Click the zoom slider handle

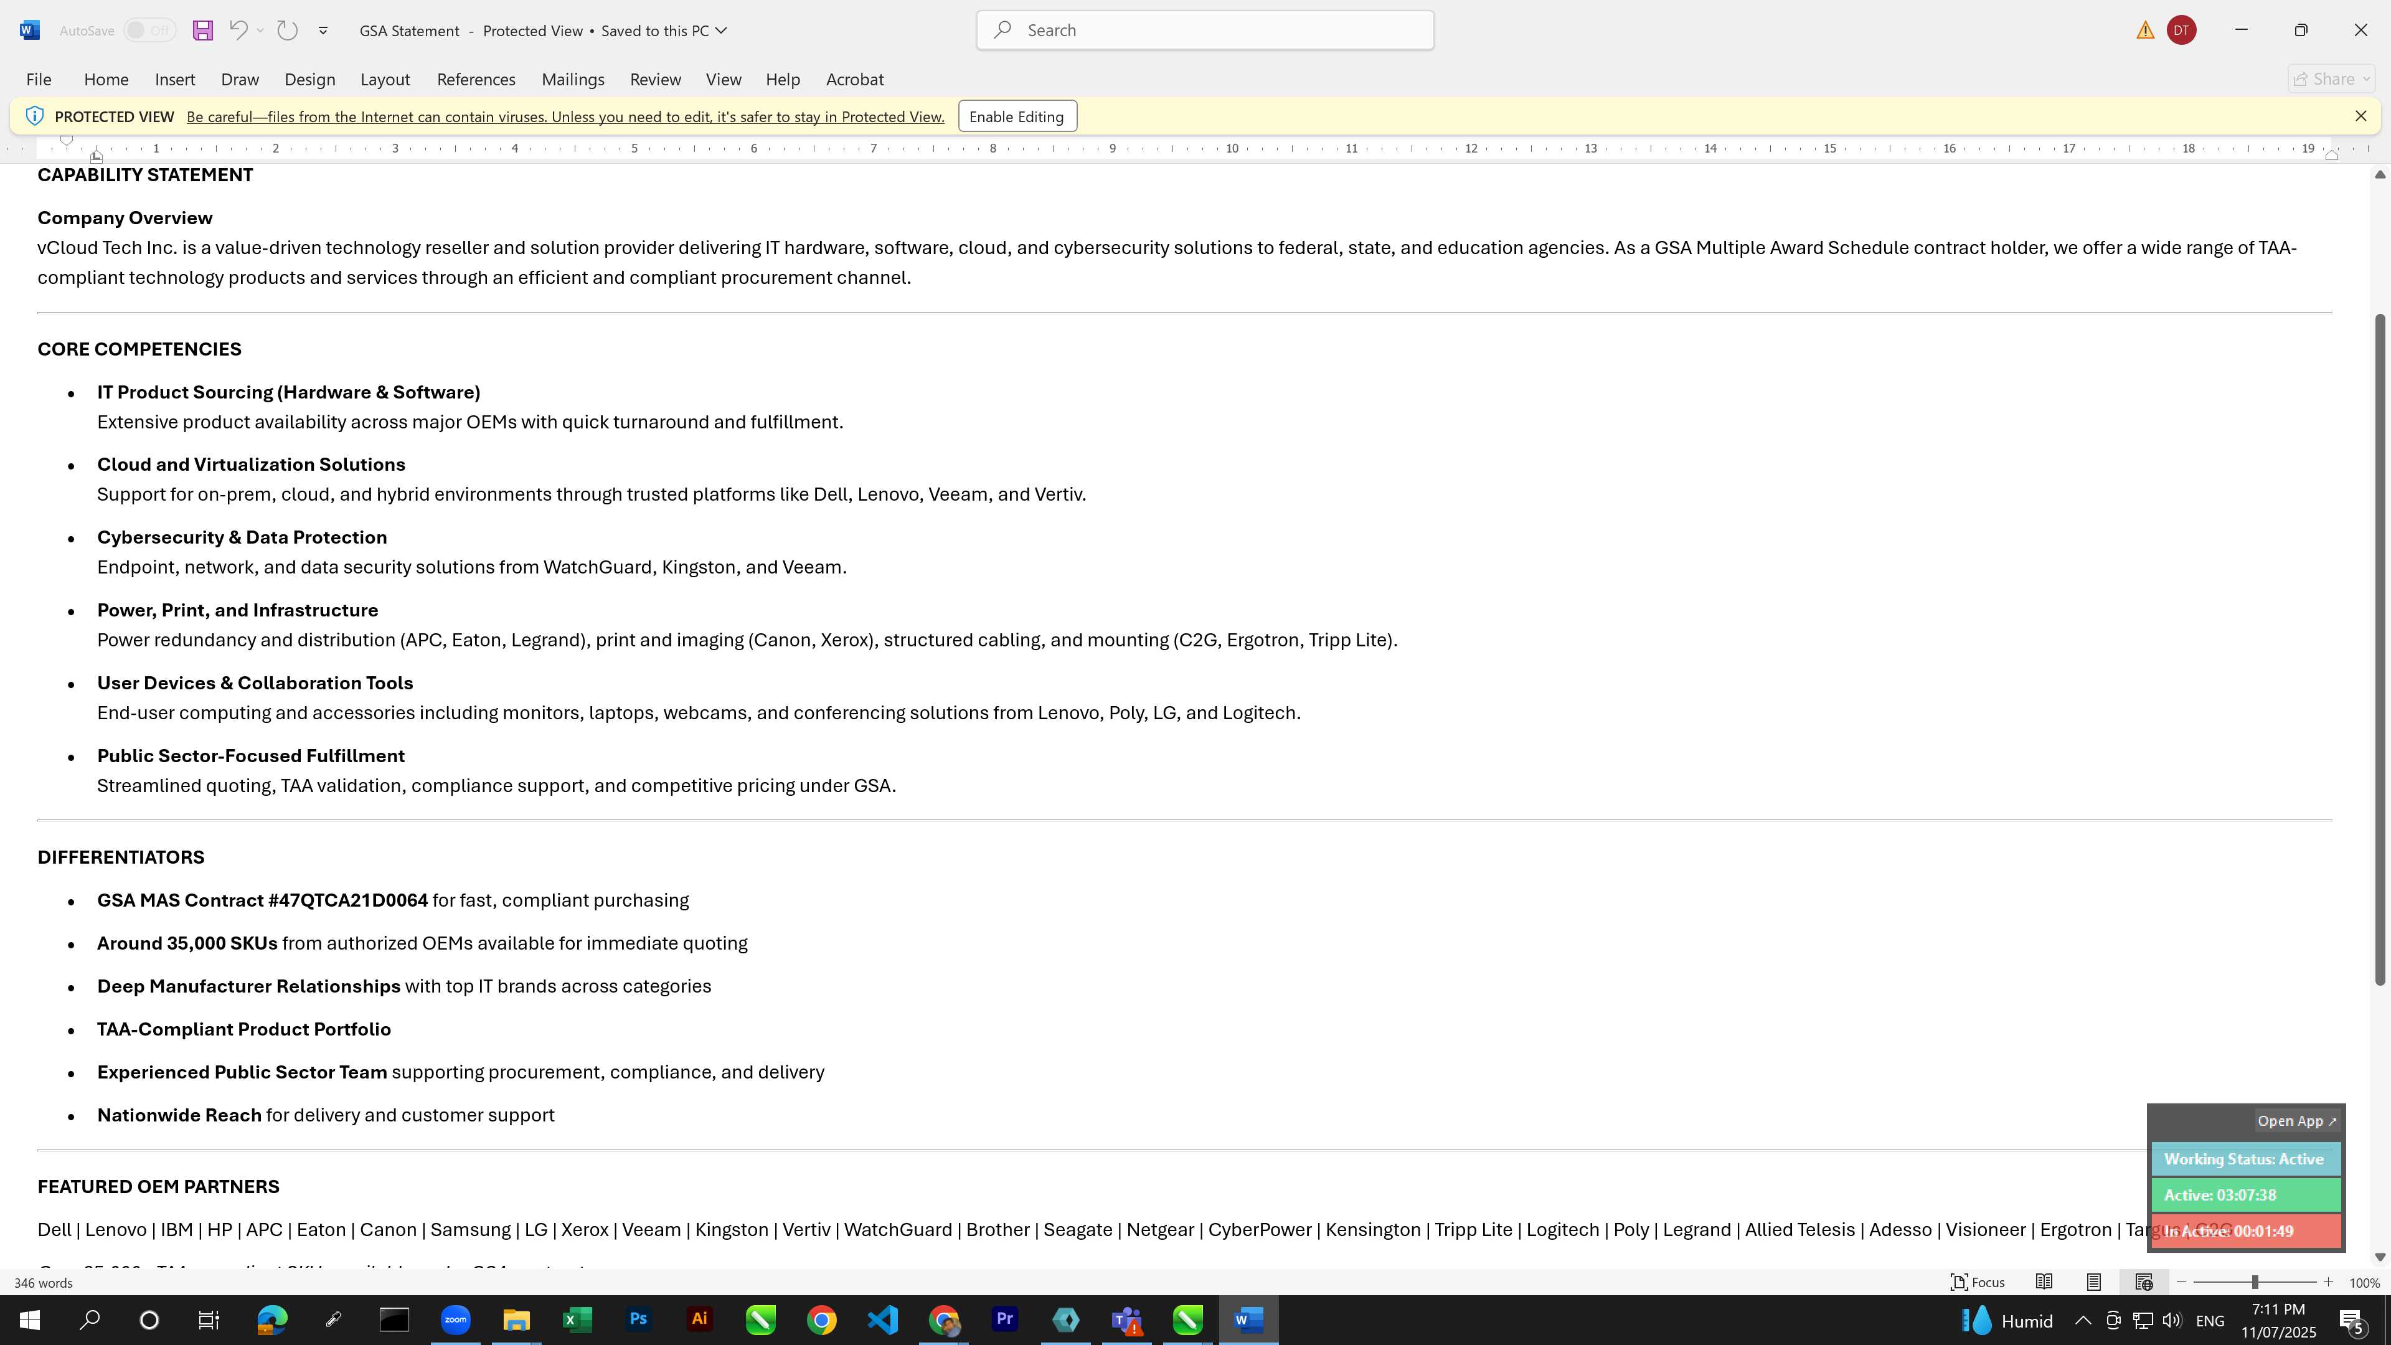pos(2255,1283)
